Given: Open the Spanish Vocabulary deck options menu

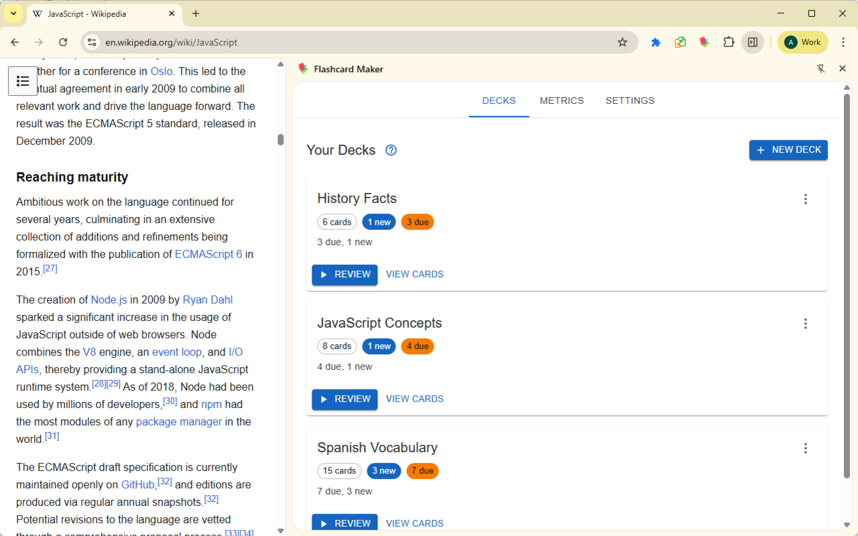Looking at the screenshot, I should pos(805,448).
